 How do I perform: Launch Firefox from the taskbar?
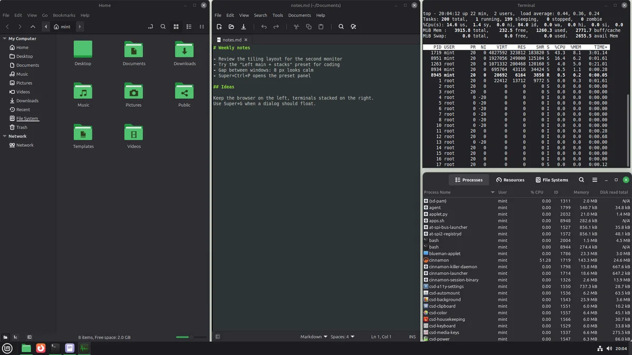[40, 348]
